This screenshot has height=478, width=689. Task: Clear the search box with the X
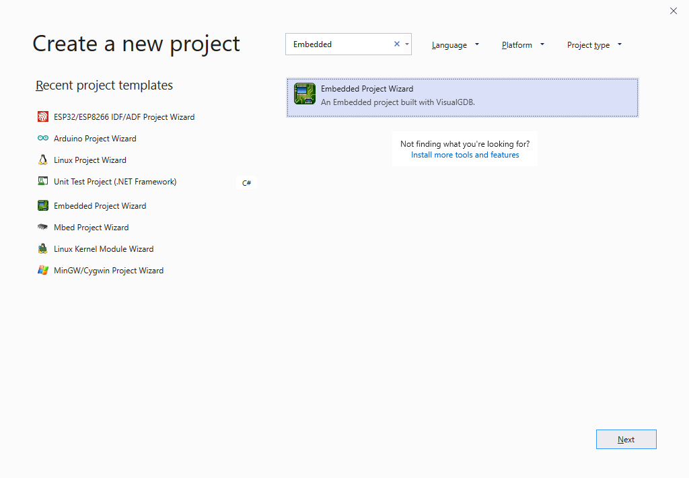coord(396,44)
